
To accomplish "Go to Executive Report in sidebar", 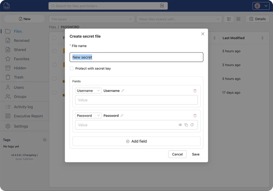I will [28, 116].
